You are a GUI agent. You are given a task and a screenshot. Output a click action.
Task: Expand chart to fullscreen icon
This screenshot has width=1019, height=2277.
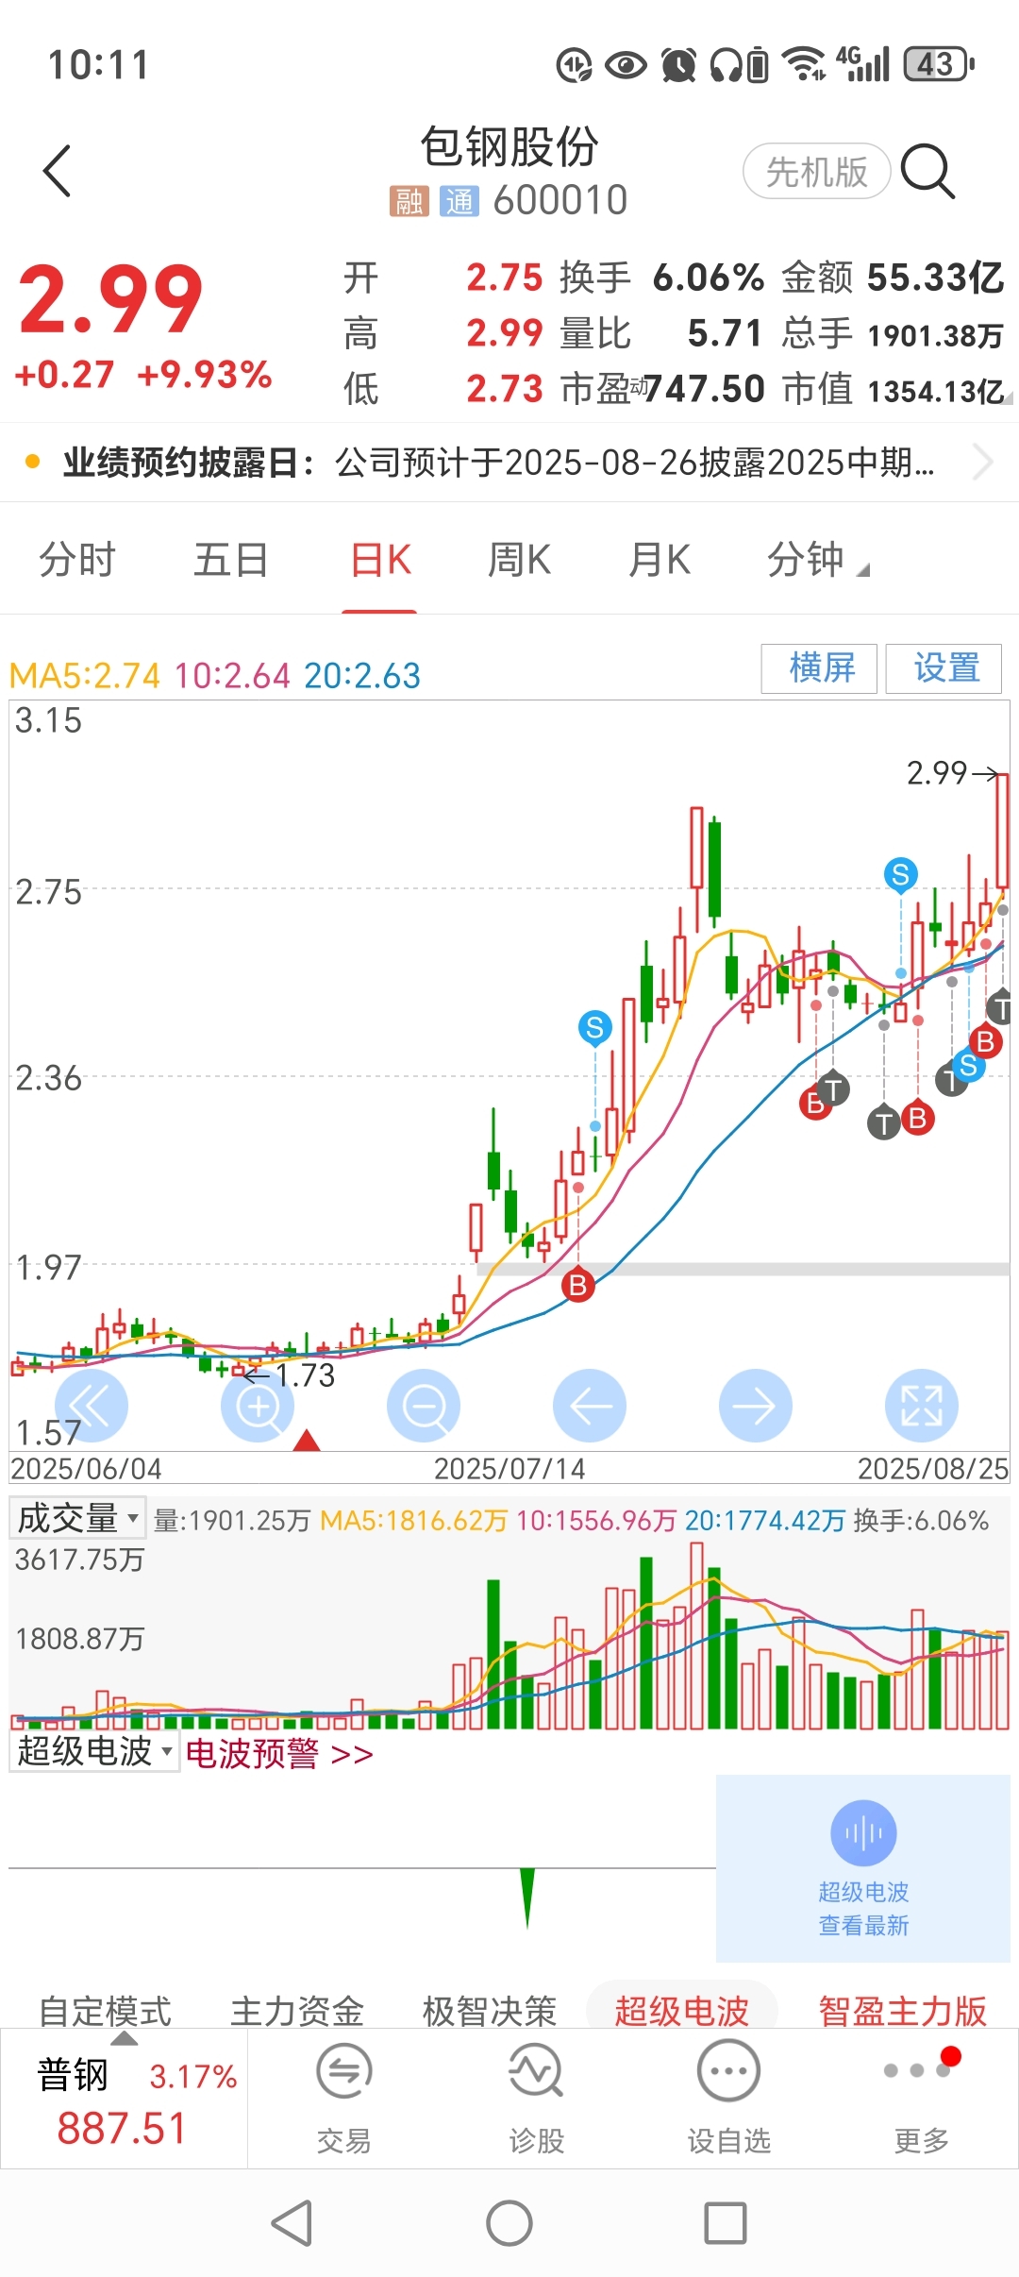[x=922, y=1406]
